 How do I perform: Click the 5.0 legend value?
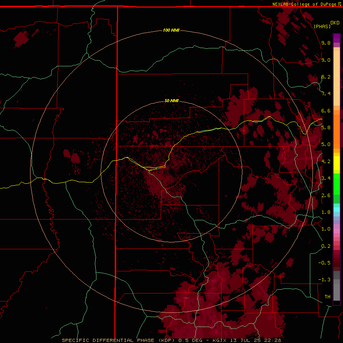point(326,144)
